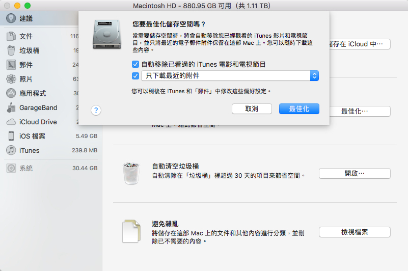The height and width of the screenshot is (271, 408).
Task: Select the iTunes music note icon
Action: tap(11, 150)
